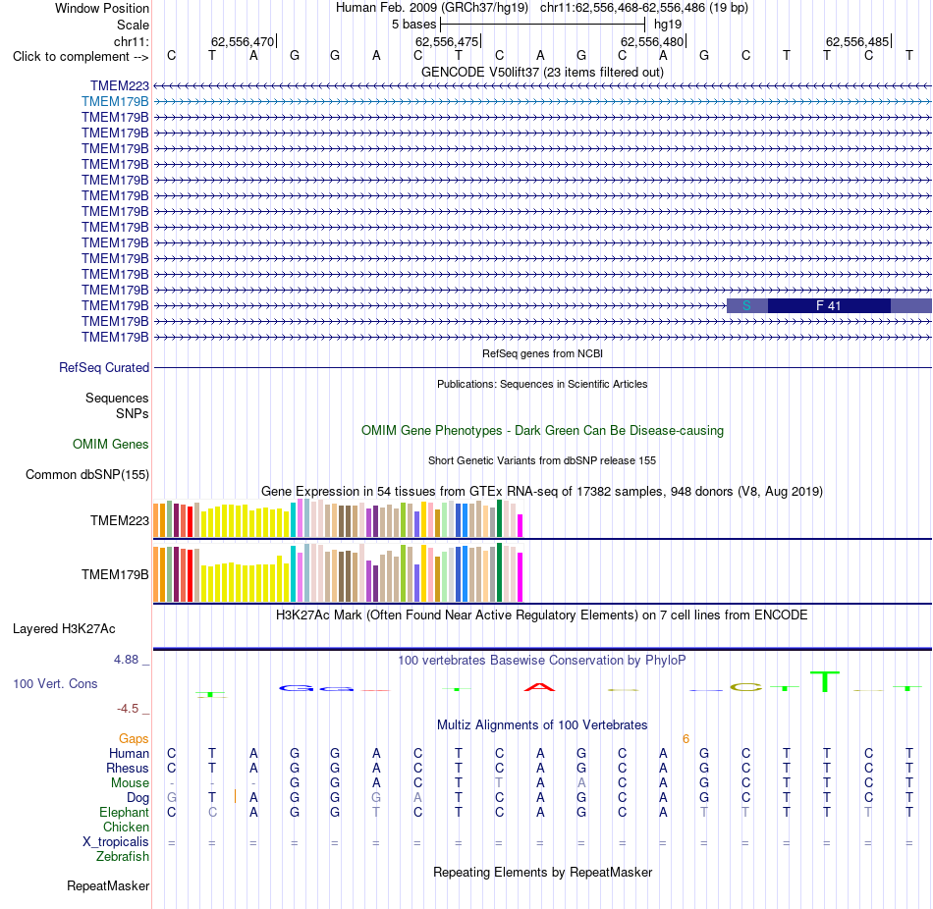Click the 62,556,485 ruler position
The height and width of the screenshot is (909, 933).
(x=857, y=41)
